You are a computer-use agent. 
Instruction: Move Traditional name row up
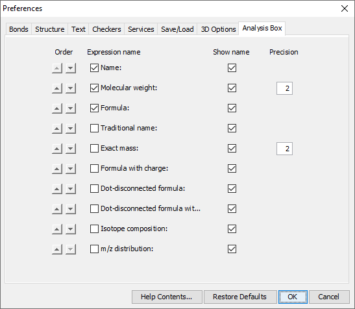pos(57,129)
